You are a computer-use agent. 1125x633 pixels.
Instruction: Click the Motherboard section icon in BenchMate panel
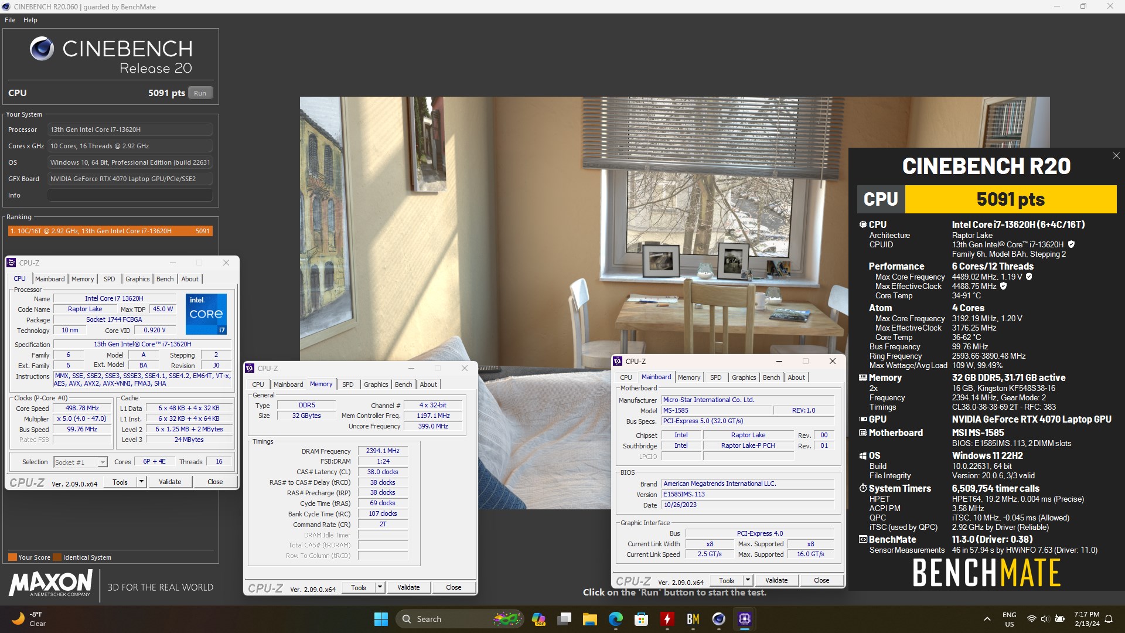(863, 433)
